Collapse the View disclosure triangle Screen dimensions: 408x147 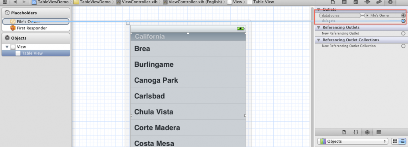pyautogui.click(x=7, y=47)
